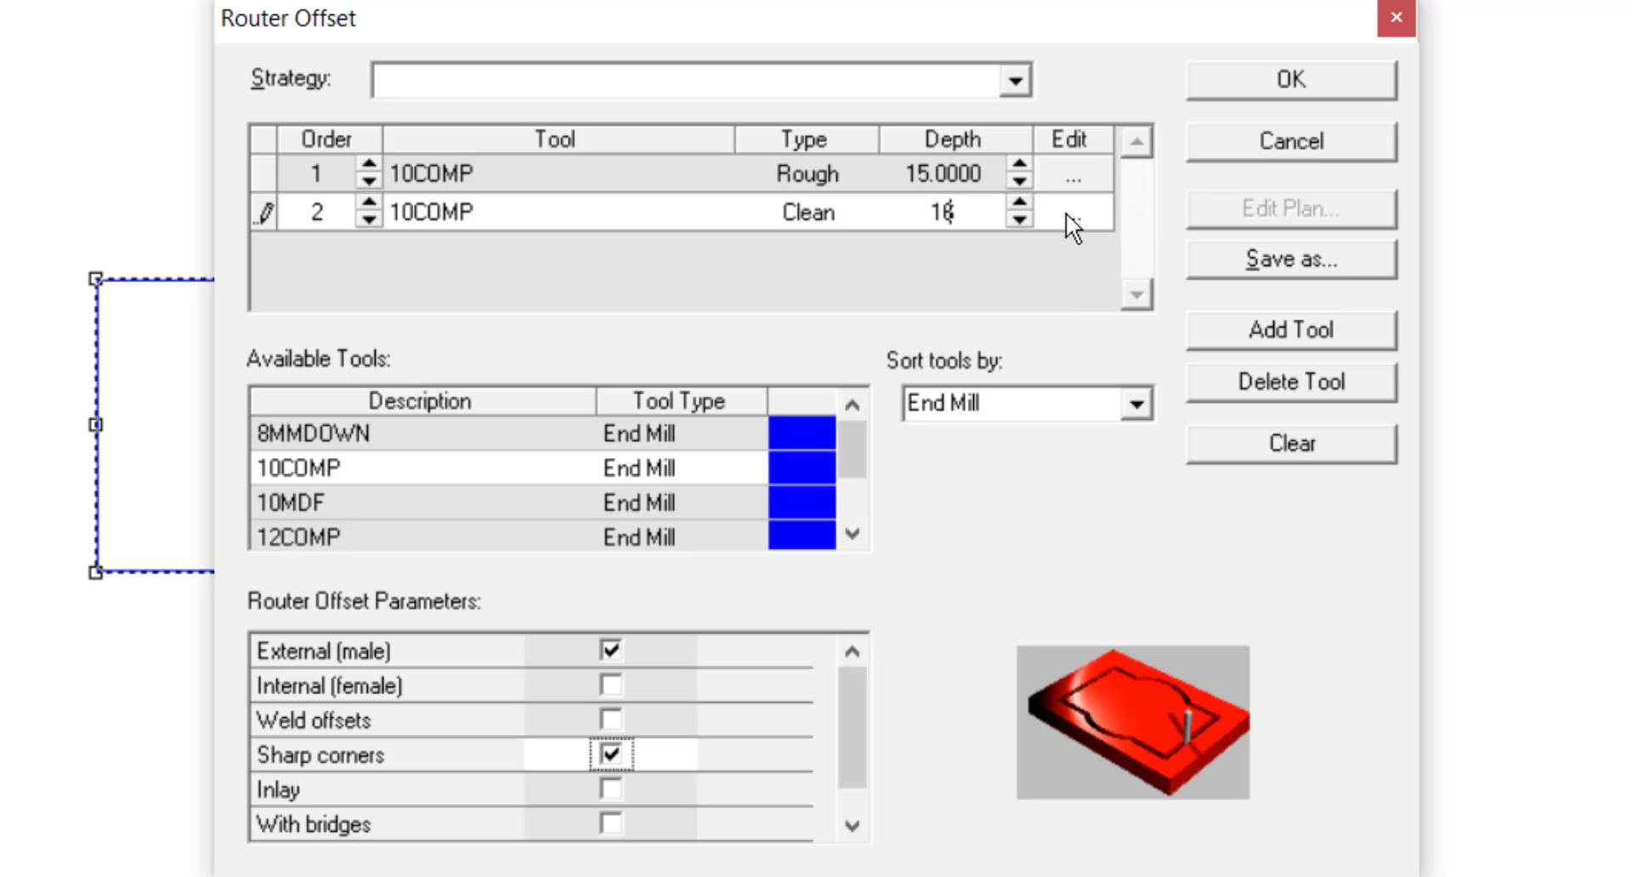Viewport: 1632px width, 877px height.
Task: Click blue color swatch for 10MDF
Action: (802, 503)
